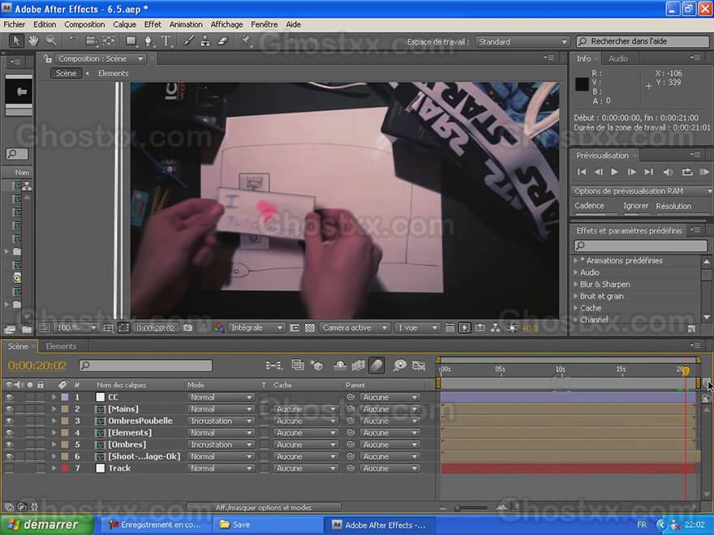The image size is (714, 535).
Task: Hide the CC layer eye toggle
Action: 9,397
